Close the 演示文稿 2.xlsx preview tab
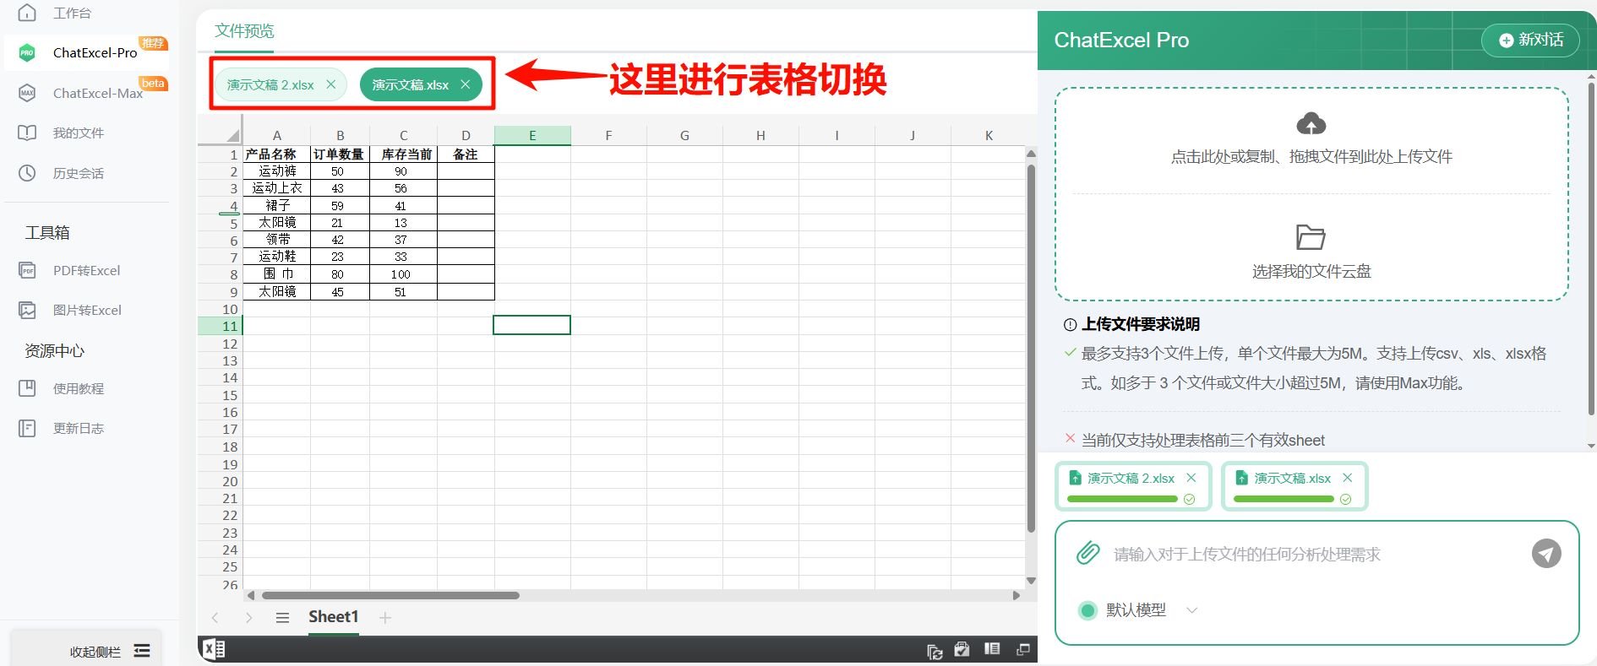1597x666 pixels. click(x=331, y=84)
